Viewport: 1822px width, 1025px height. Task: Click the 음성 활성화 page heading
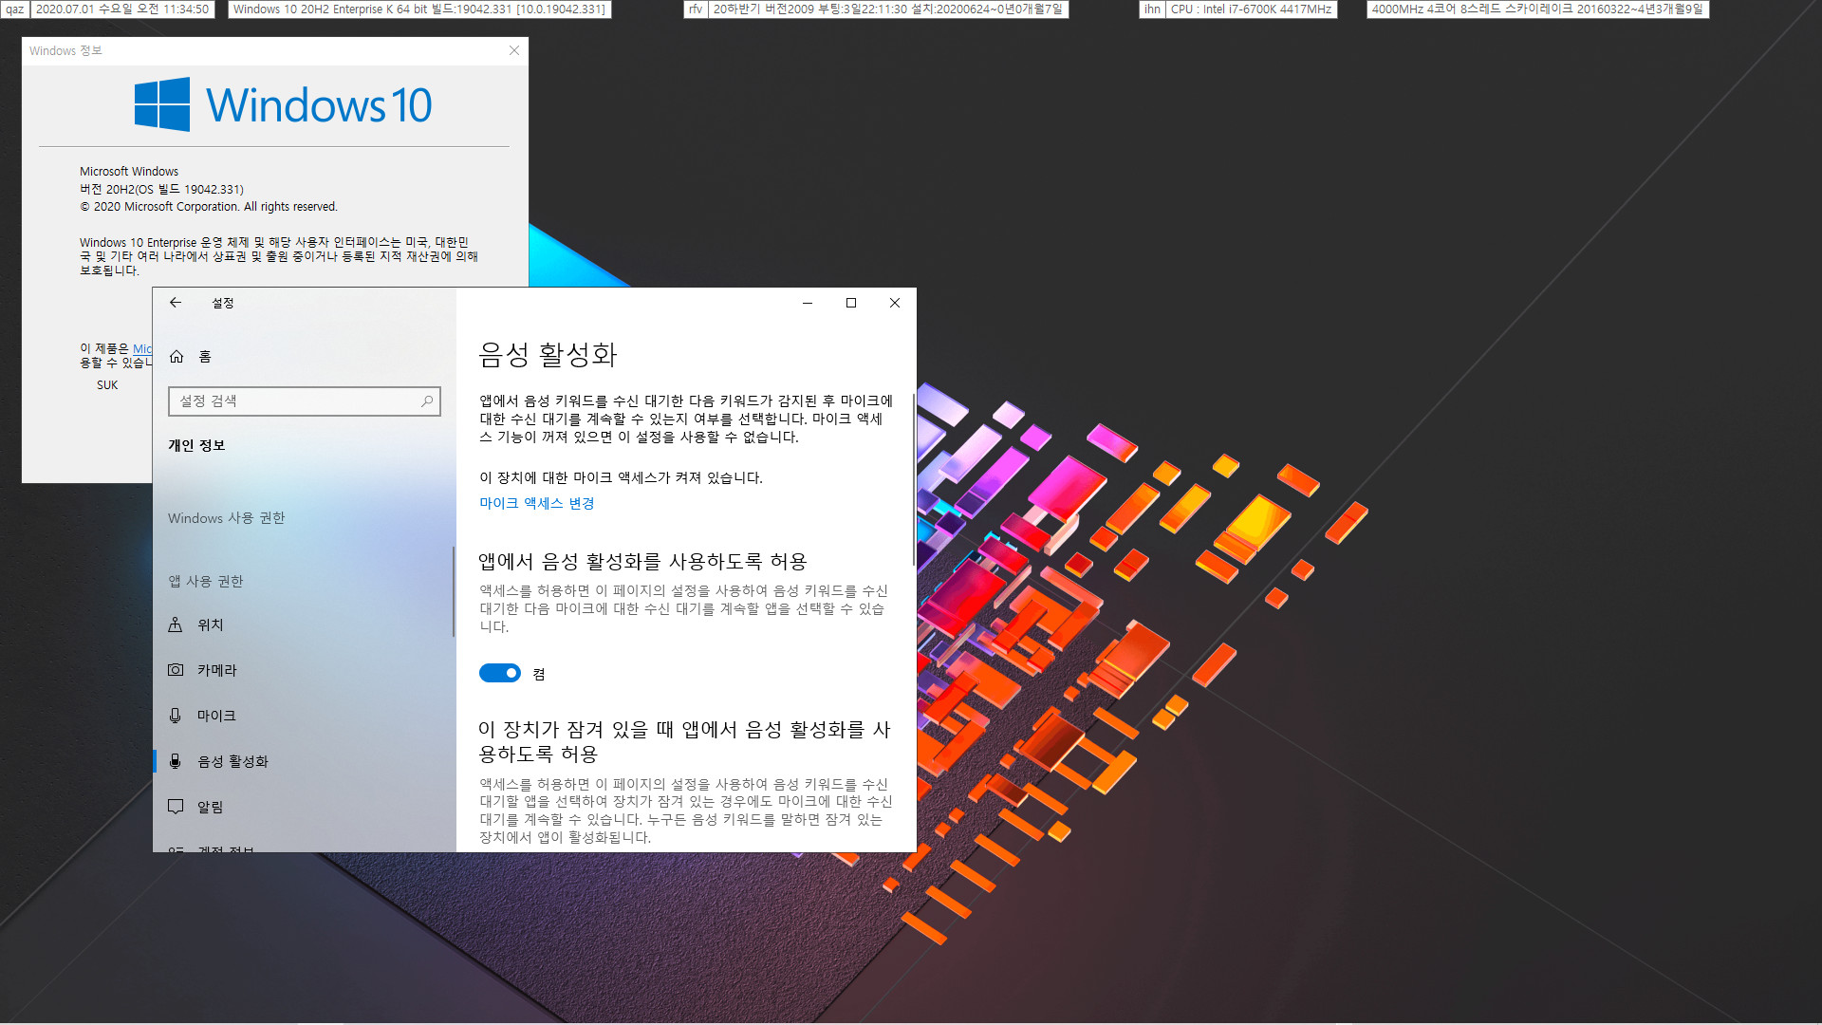click(548, 355)
